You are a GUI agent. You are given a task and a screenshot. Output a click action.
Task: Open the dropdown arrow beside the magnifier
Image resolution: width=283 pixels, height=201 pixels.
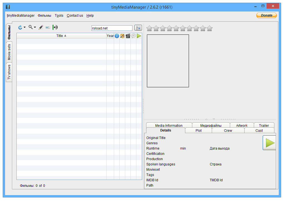[35, 28]
